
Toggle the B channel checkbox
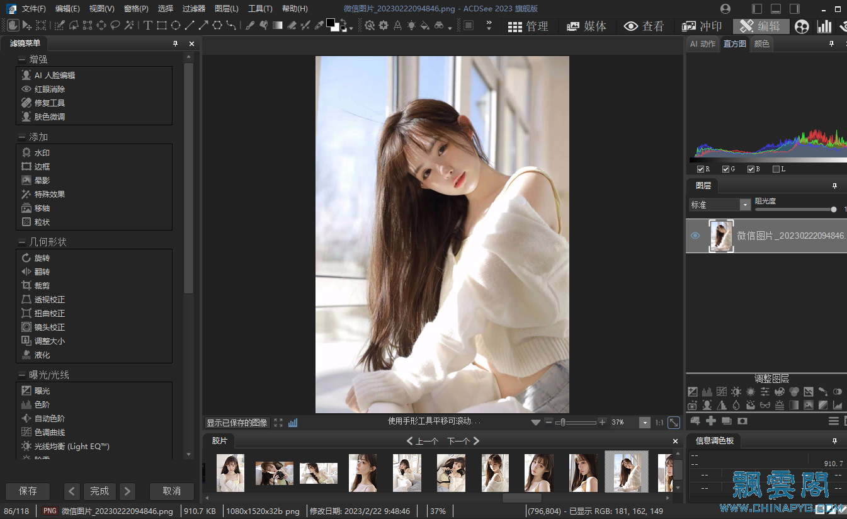click(751, 169)
